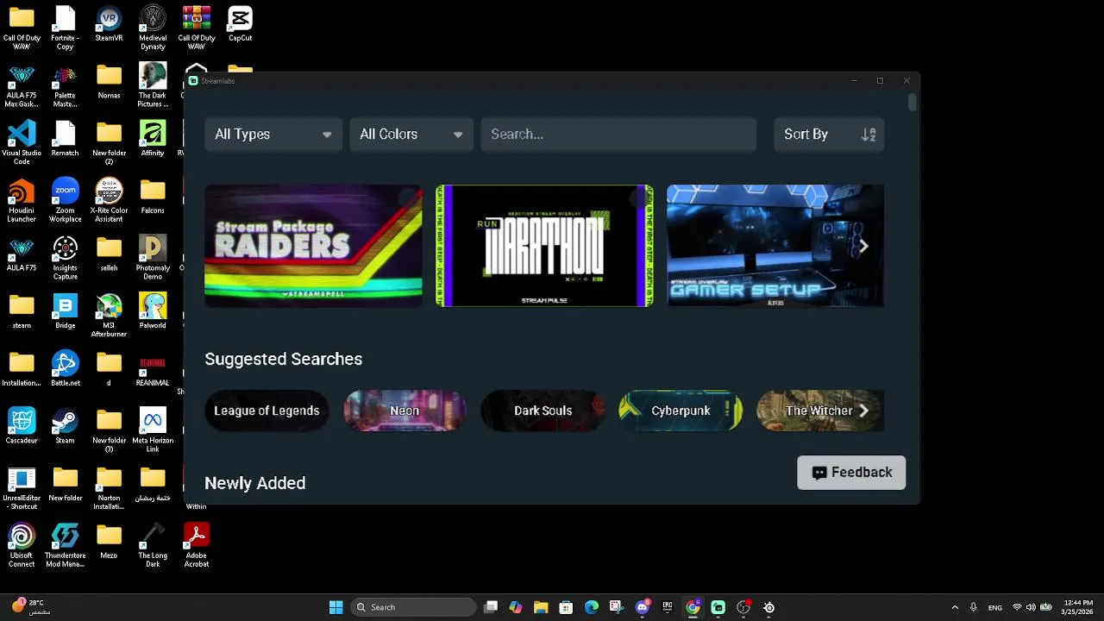Select The Dark Pictures desktop icon
The image size is (1104, 621).
(x=153, y=86)
